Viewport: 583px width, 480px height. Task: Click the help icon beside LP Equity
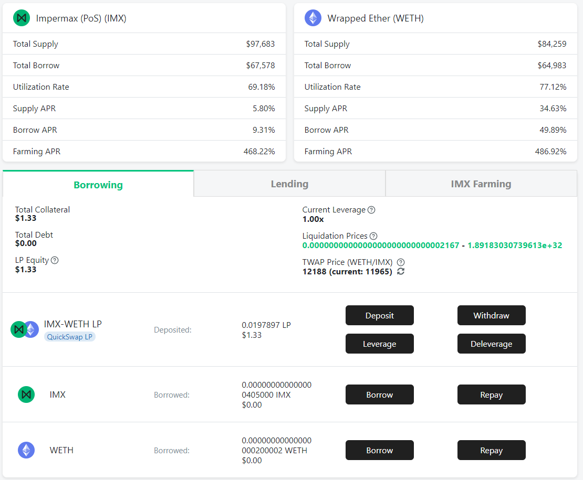pos(55,260)
